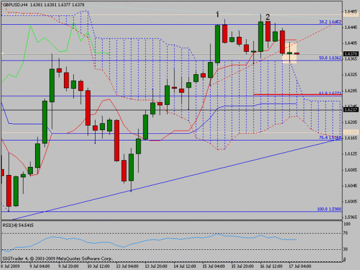Image resolution: width=360 pixels, height=270 pixels.
Task: Click the 1.6125 price axis value
Action: pyautogui.click(x=351, y=154)
